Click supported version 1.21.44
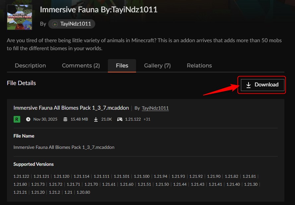The image size is (295, 205). 180,184
